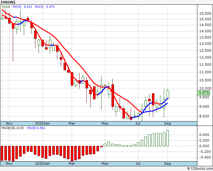Click the 11.500 price axis label
213x171 pixels.
(205, 65)
